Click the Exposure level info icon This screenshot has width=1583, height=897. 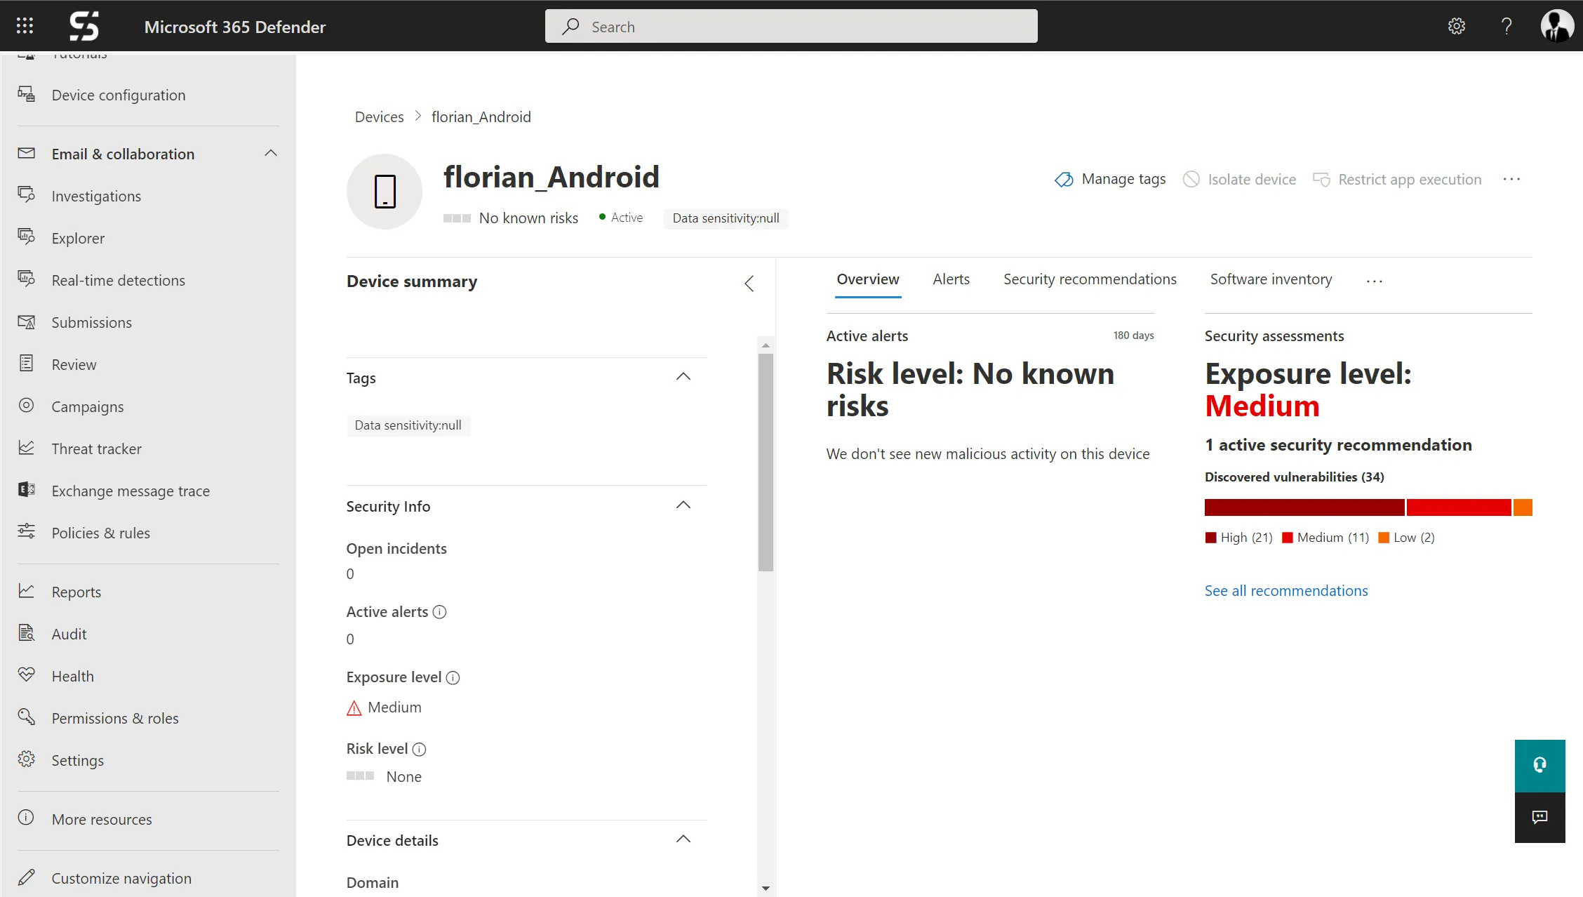point(453,677)
